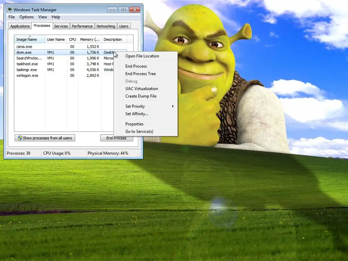Select the taskmgr.exe process row
The image size is (348, 261).
pos(64,70)
